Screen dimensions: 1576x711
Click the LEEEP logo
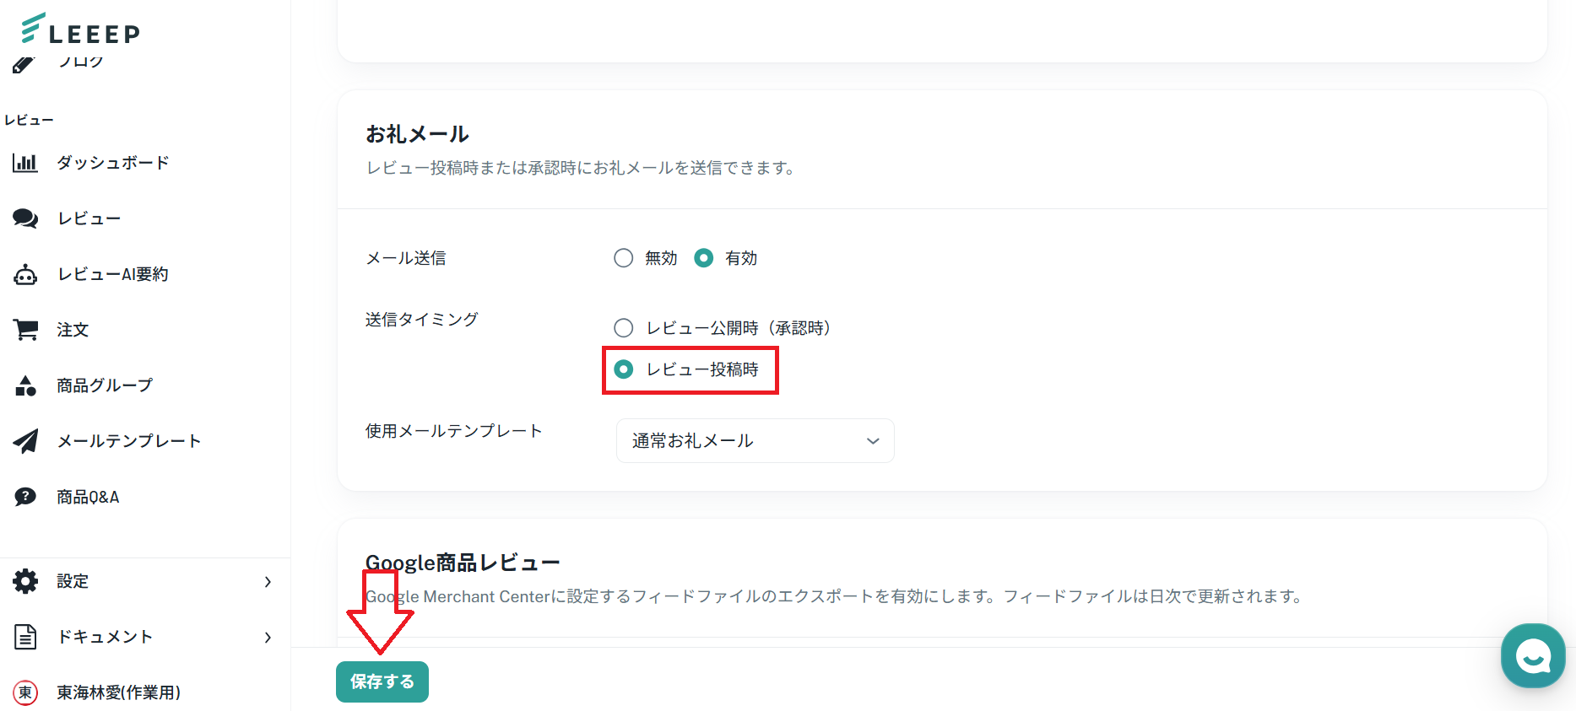[x=81, y=30]
